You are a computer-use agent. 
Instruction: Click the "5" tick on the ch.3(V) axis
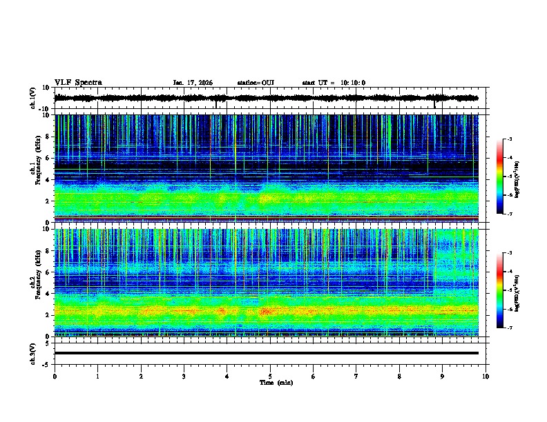48,343
